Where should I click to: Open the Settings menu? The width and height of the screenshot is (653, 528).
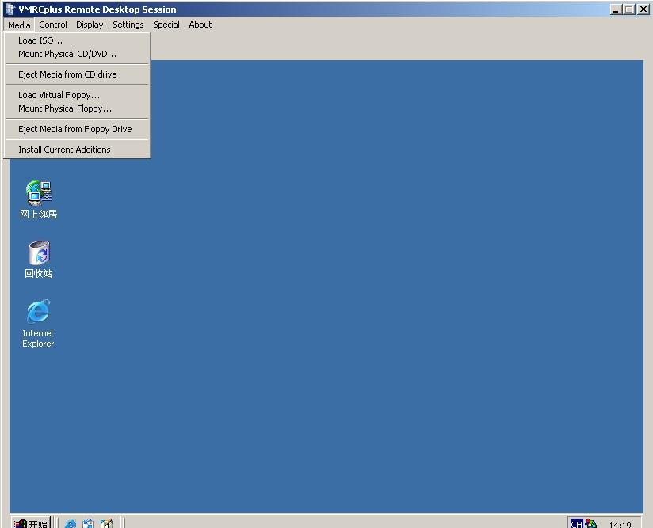(128, 25)
